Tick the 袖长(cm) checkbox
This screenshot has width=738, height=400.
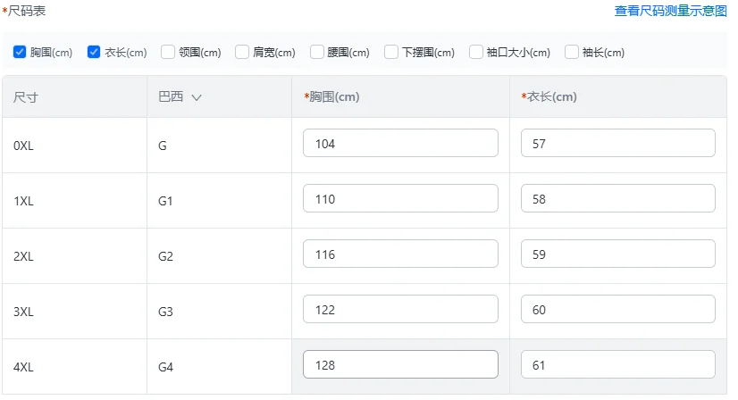click(x=572, y=53)
